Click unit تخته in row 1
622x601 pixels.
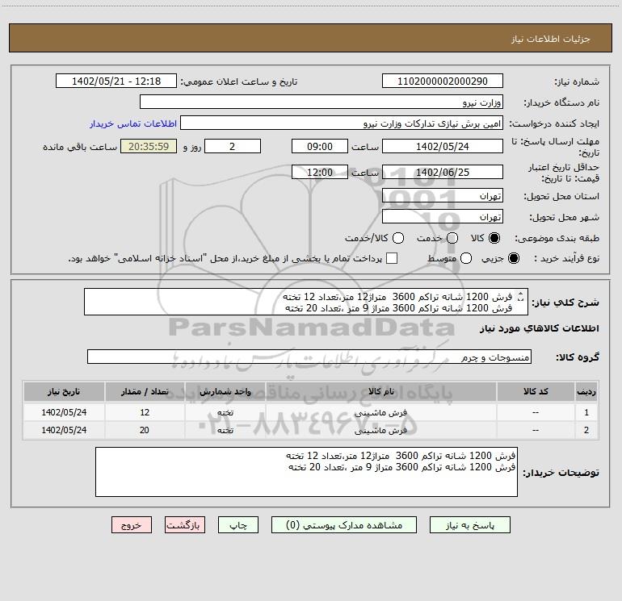point(225,412)
